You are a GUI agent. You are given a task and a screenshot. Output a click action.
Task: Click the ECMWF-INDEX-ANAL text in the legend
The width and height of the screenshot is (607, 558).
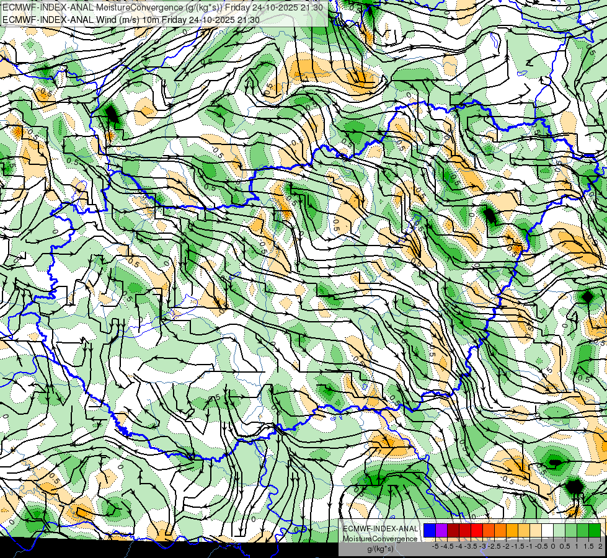pyautogui.click(x=381, y=529)
